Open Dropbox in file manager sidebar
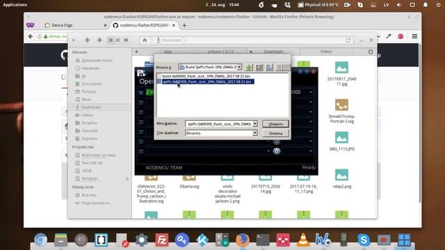Image resolution: width=445 pixels, height=250 pixels. pyautogui.click(x=89, y=123)
